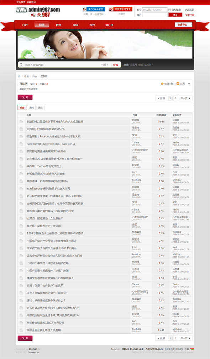Click in the 密码 password field
This screenshot has height=359, width=210.
(x=155, y=15)
